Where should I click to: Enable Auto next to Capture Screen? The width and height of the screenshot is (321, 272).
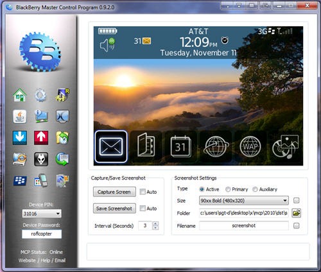click(x=143, y=192)
